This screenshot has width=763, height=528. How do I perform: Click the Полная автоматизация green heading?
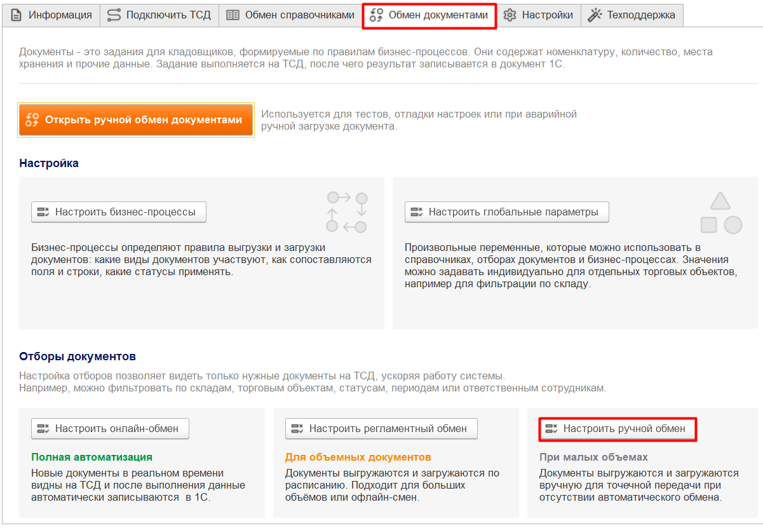91,457
